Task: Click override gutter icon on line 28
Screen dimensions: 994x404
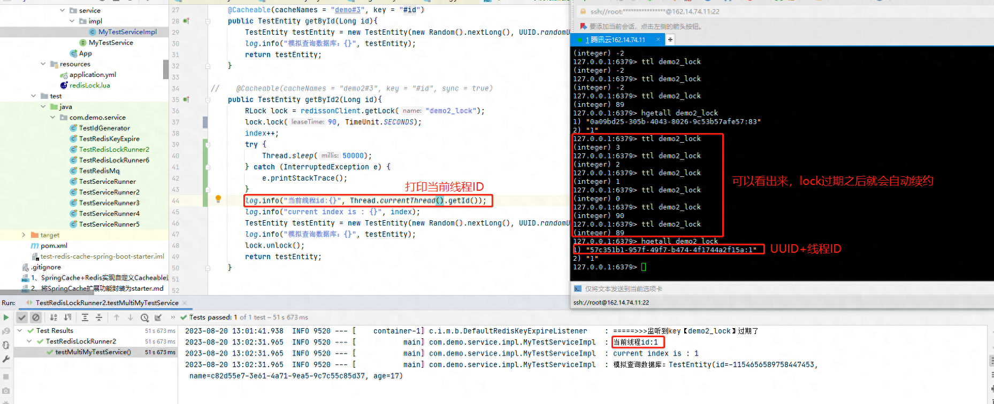Action: [x=186, y=21]
